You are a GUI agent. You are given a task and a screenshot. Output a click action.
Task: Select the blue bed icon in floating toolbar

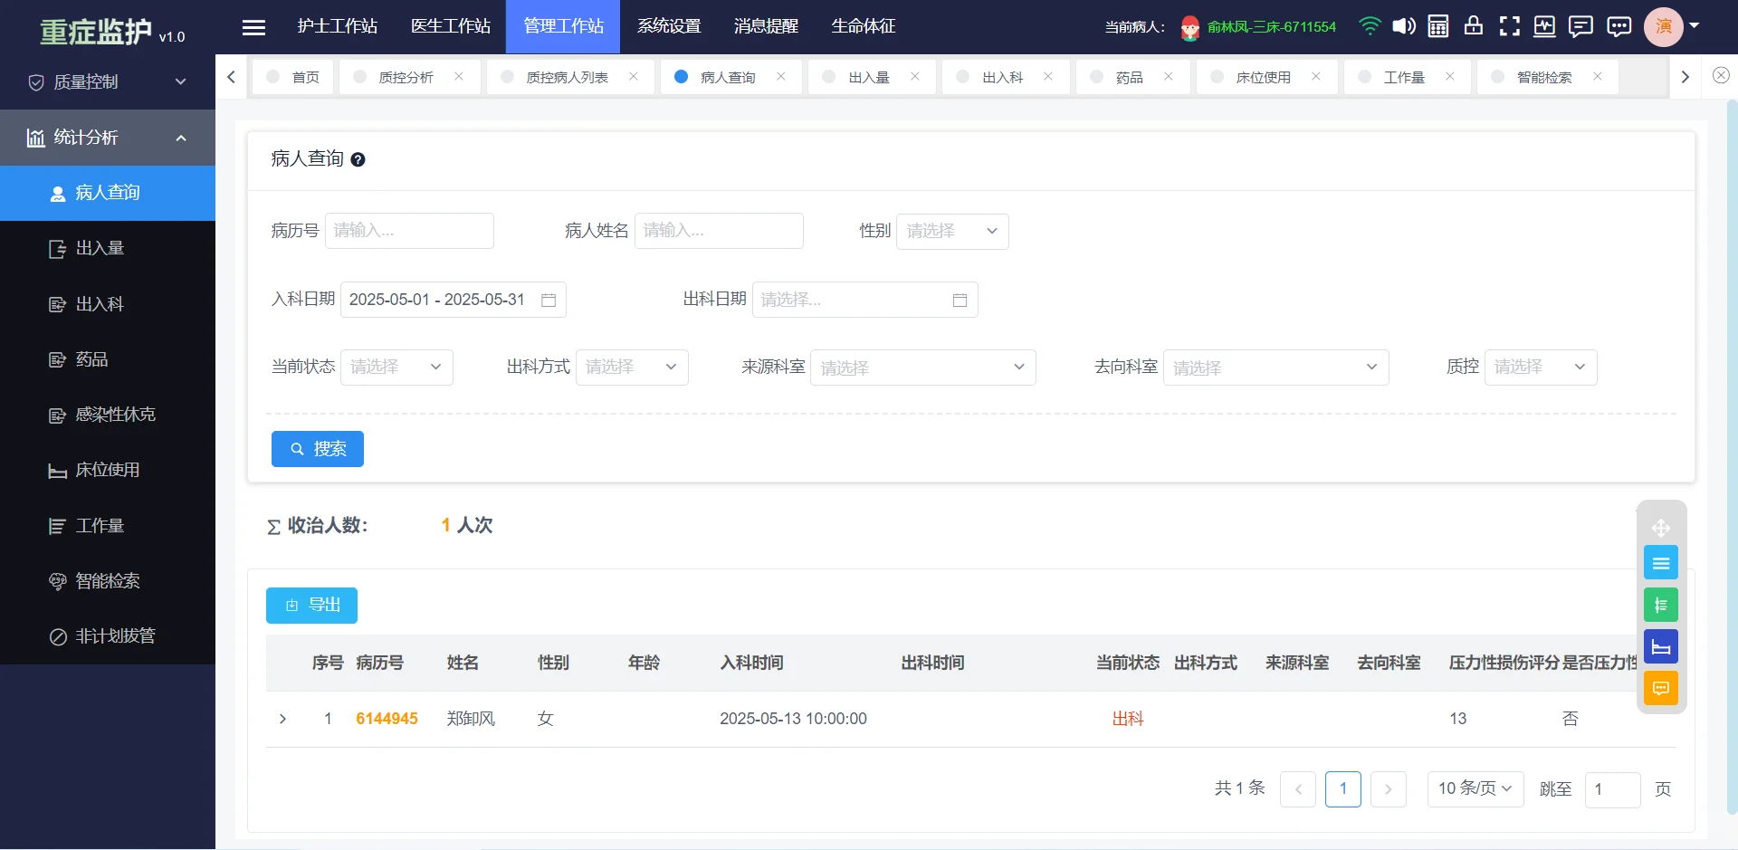pyautogui.click(x=1661, y=645)
